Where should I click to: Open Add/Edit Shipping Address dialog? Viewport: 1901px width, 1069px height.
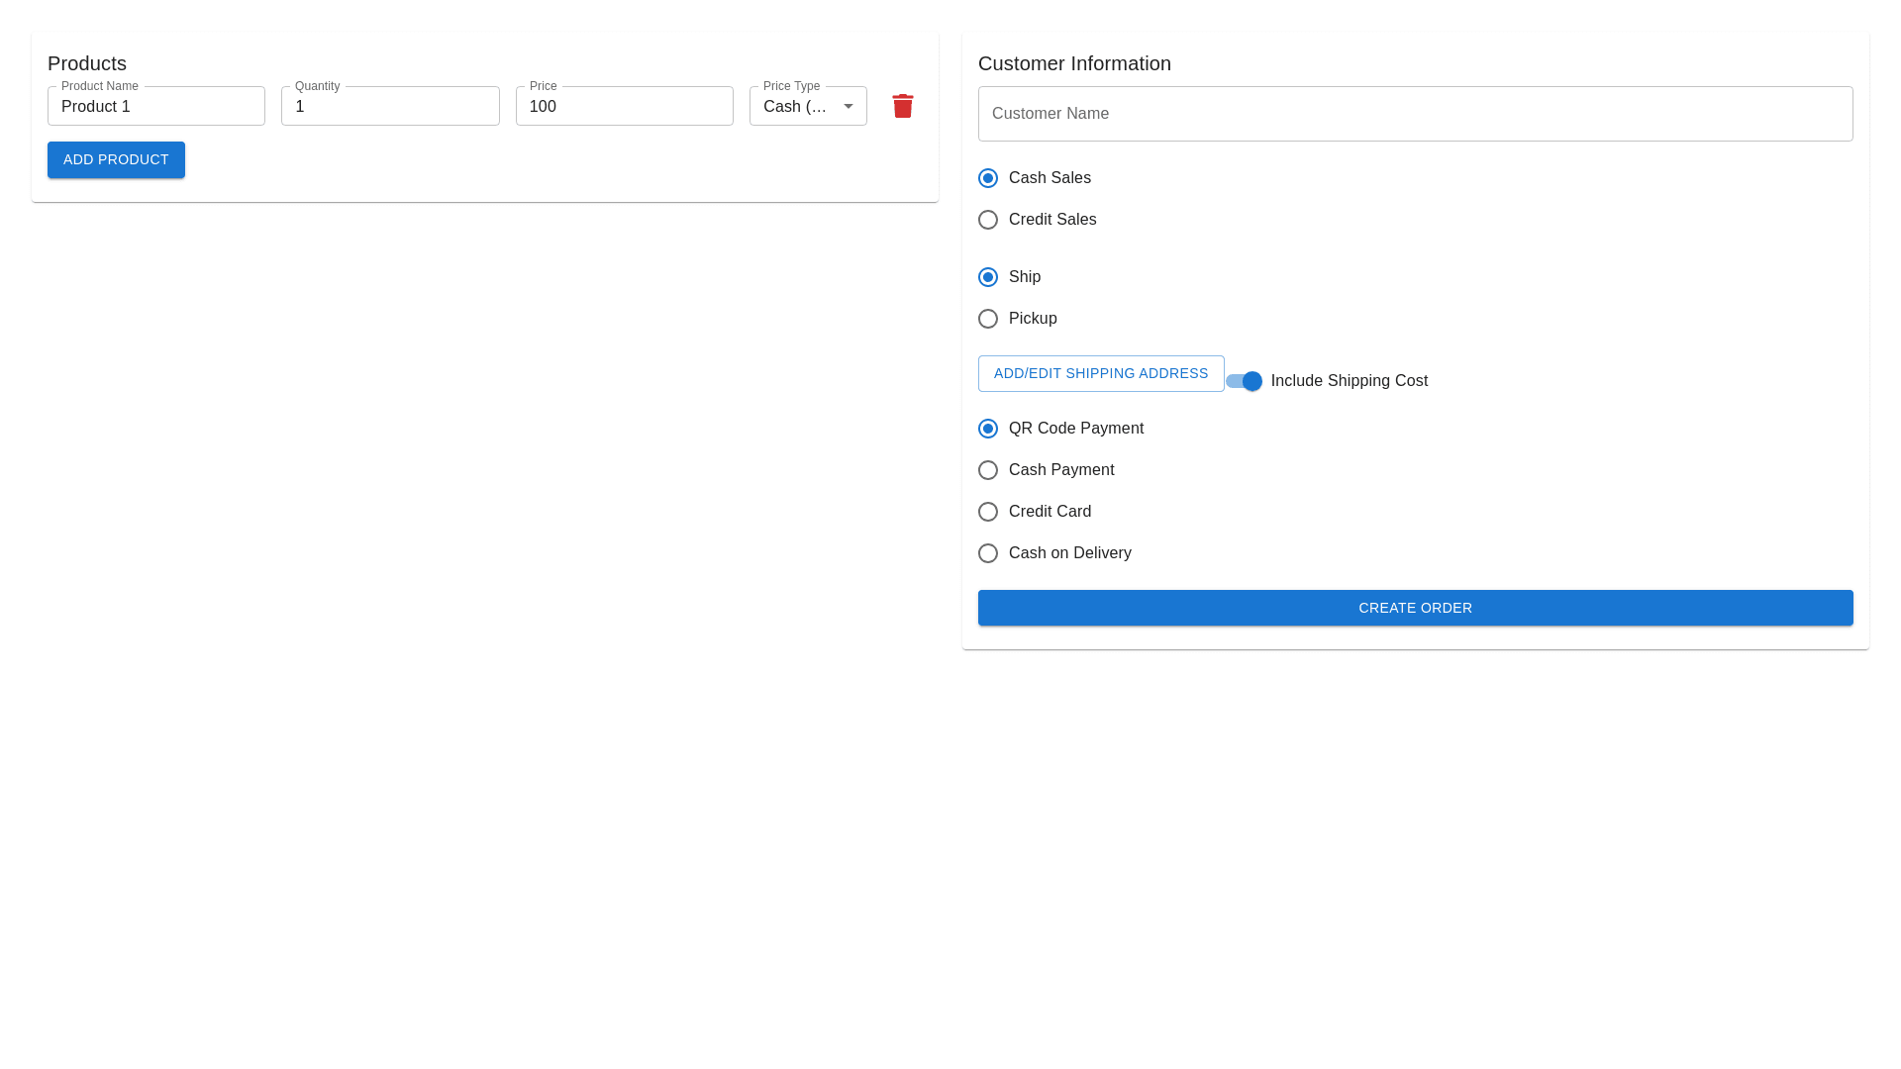(x=1100, y=373)
